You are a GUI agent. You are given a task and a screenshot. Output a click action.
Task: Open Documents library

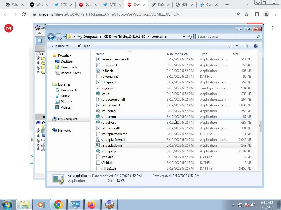coord(67,90)
